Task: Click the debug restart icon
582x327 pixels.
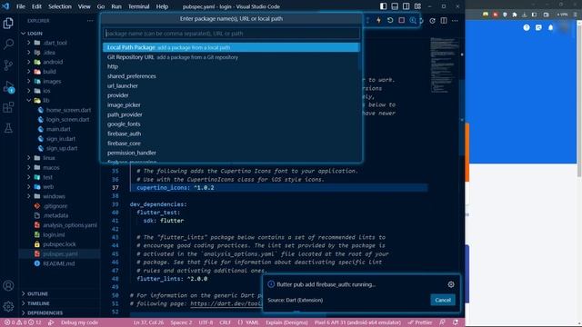Action: tap(390, 20)
